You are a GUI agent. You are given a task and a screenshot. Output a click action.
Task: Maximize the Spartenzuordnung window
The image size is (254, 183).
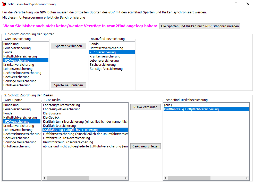(236, 4)
